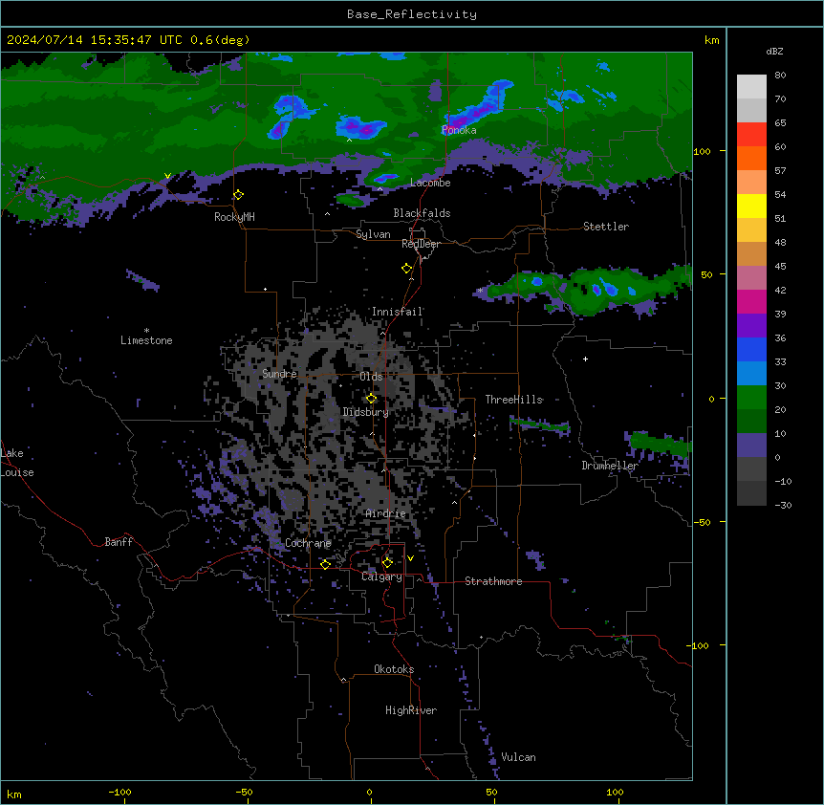This screenshot has height=805, width=824.
Task: Click the Ponoka city label
Action: pyautogui.click(x=459, y=130)
